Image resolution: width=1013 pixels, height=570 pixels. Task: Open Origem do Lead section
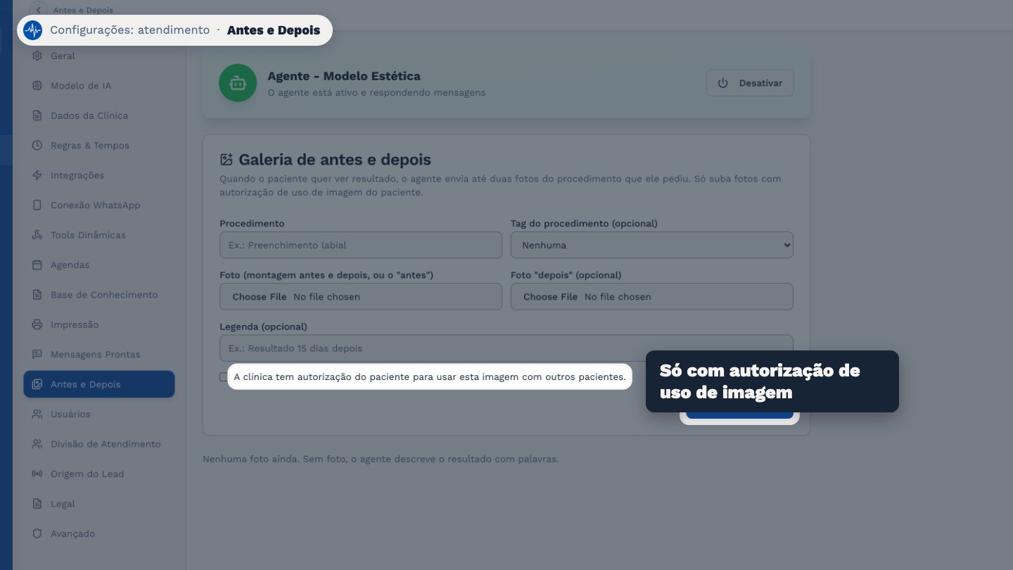(x=99, y=474)
